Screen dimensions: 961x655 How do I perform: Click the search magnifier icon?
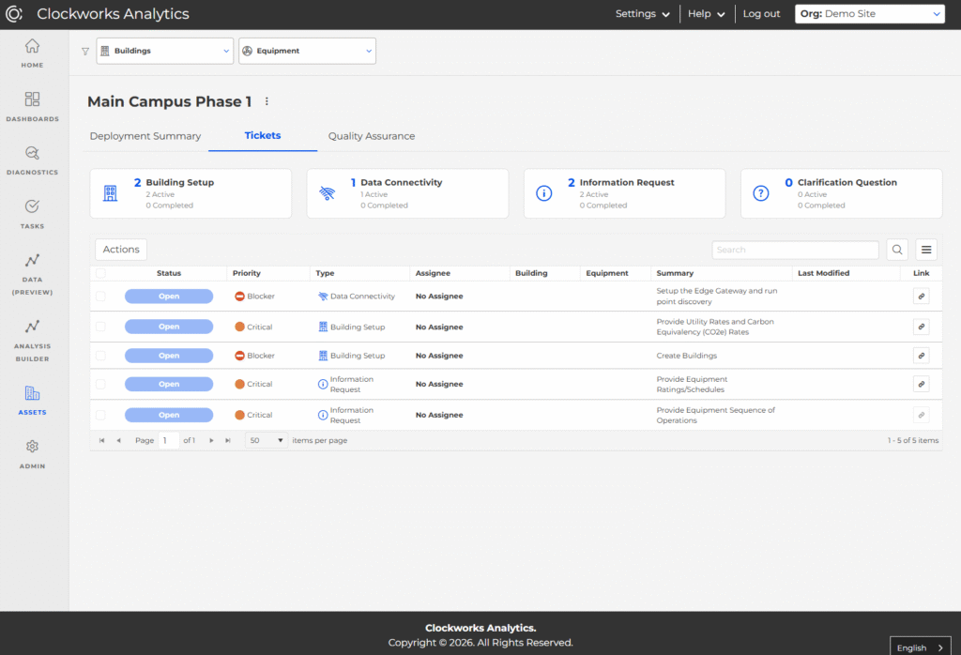pyautogui.click(x=896, y=250)
